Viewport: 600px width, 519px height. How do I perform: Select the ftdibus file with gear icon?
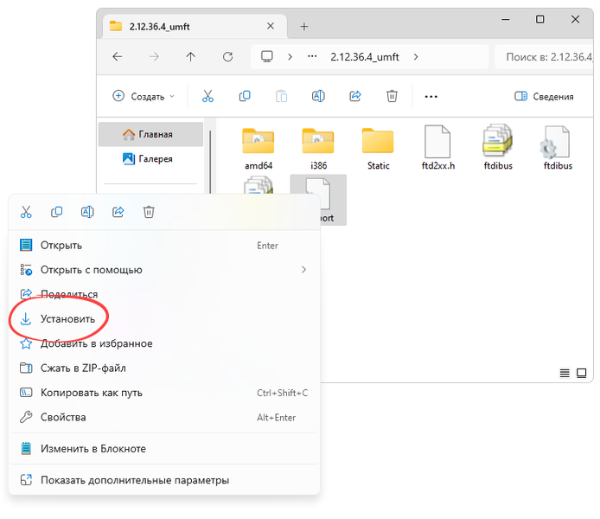558,149
